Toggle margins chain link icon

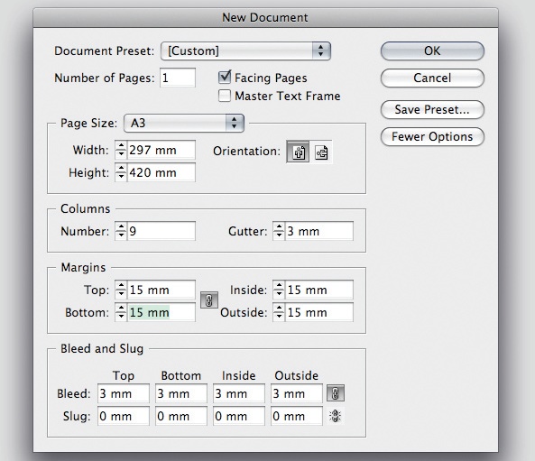tap(209, 300)
